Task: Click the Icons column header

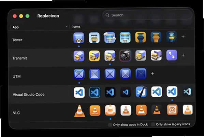Action: pyautogui.click(x=76, y=27)
